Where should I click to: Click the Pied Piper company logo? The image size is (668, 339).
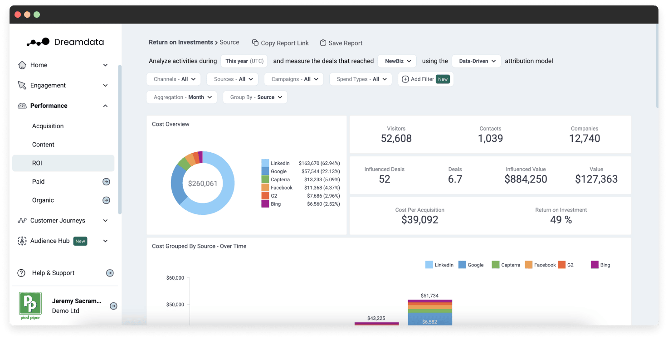(30, 306)
